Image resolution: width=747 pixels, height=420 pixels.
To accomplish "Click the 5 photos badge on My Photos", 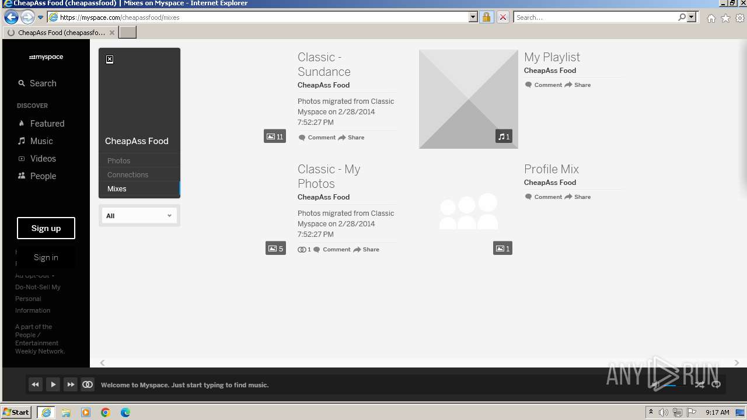I will [275, 249].
